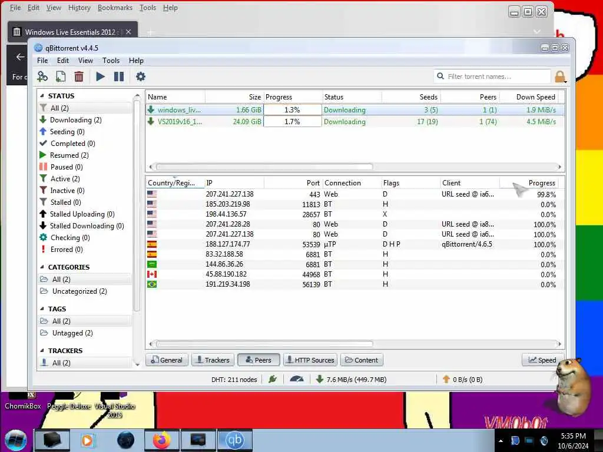Click the peers list horizontal scrollbar
603x452 pixels.
(x=264, y=344)
